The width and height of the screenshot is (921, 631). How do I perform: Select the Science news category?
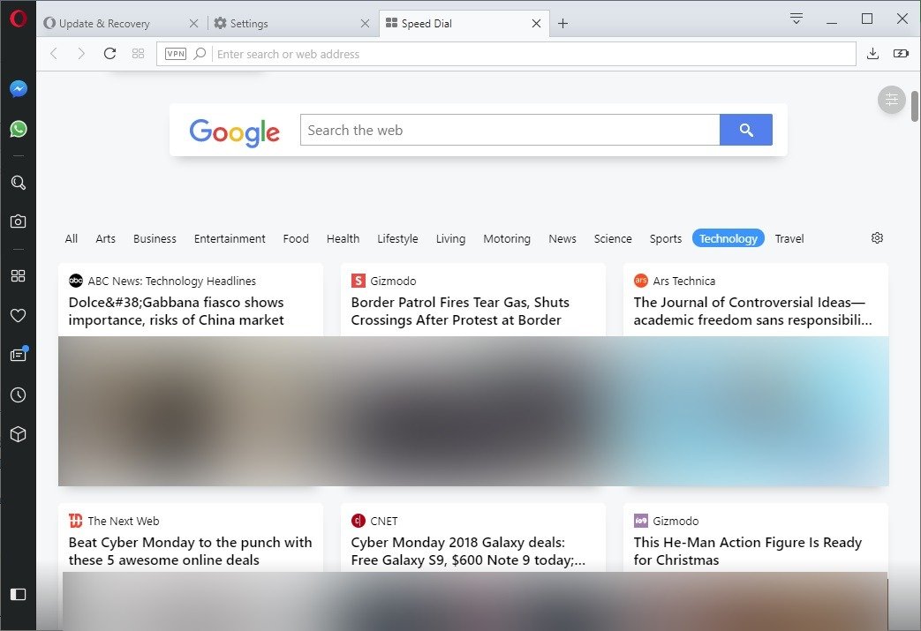click(x=613, y=238)
